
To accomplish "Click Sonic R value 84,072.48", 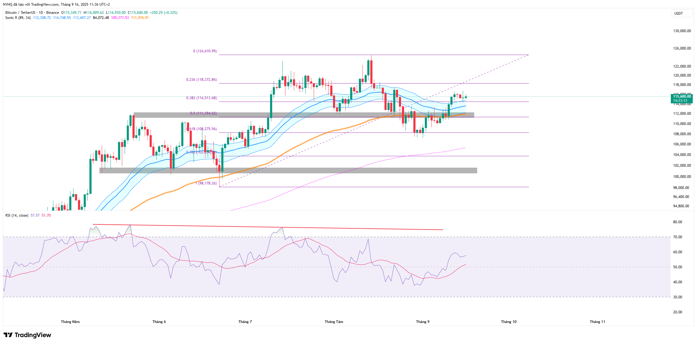I will pos(101,18).
